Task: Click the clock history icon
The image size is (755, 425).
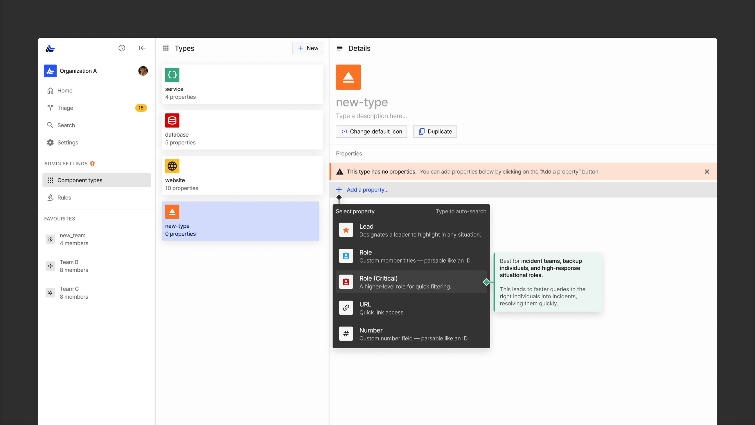Action: [122, 48]
